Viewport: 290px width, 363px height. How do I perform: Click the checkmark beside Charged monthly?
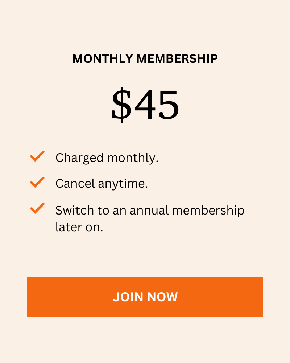click(37, 156)
